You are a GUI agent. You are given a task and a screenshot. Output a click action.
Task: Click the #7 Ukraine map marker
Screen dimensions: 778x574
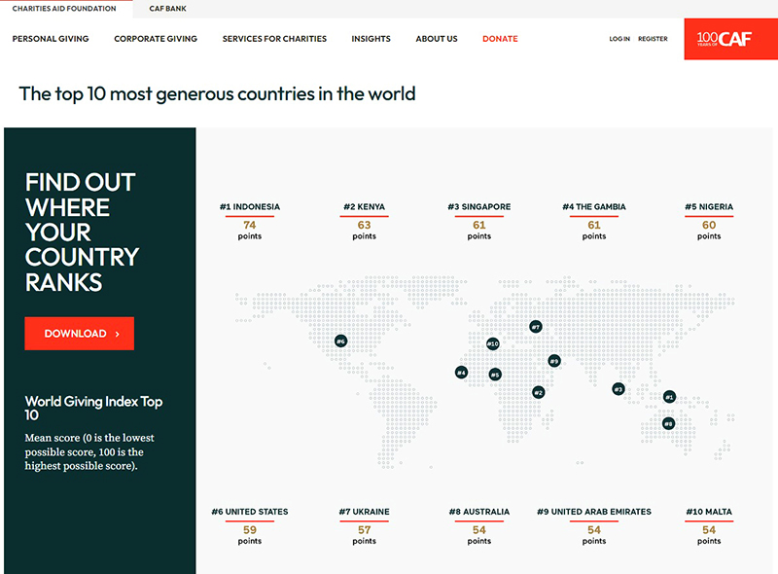coord(535,327)
